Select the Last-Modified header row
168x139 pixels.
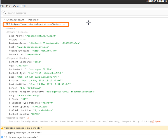pos(40,84)
